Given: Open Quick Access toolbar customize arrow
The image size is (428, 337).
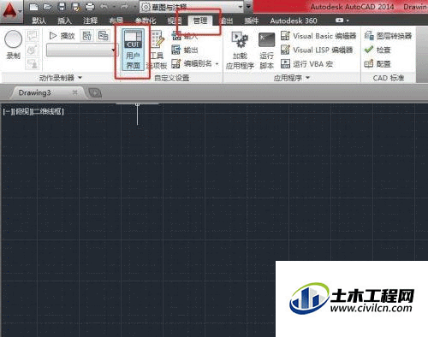Looking at the screenshot, I should (x=248, y=7).
